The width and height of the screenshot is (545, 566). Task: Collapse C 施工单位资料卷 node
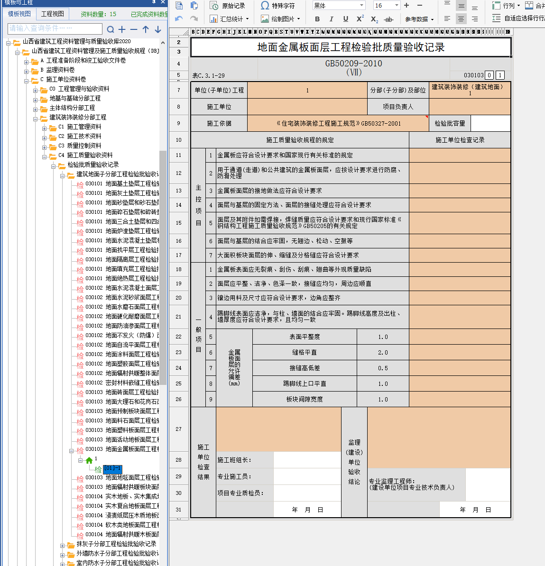[27, 81]
